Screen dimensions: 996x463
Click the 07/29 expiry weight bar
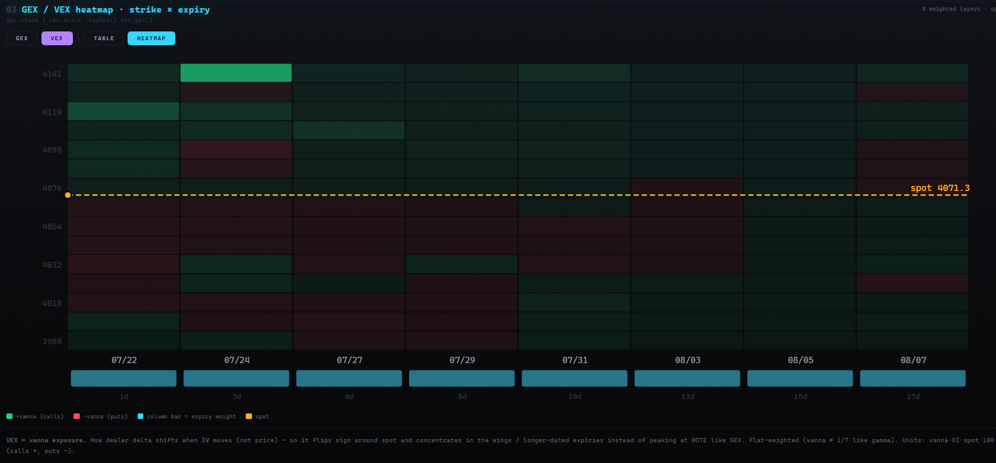(462, 378)
